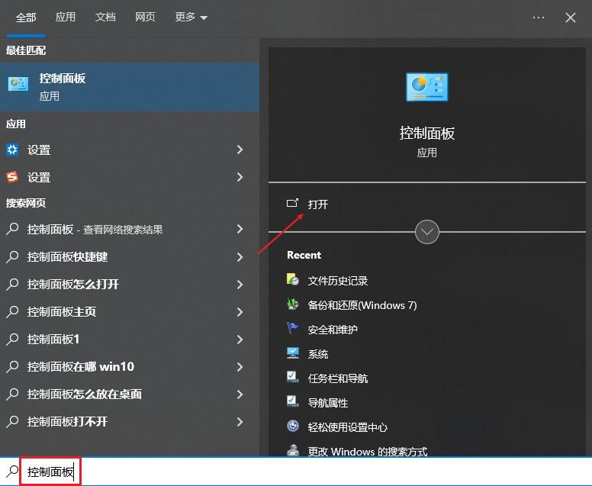Open recent item 文件历史记录
The width and height of the screenshot is (592, 486).
click(x=338, y=281)
